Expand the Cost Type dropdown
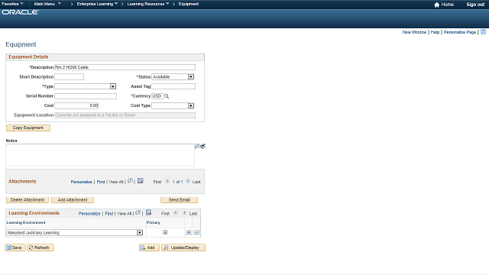The image size is (489, 275). [x=173, y=105]
